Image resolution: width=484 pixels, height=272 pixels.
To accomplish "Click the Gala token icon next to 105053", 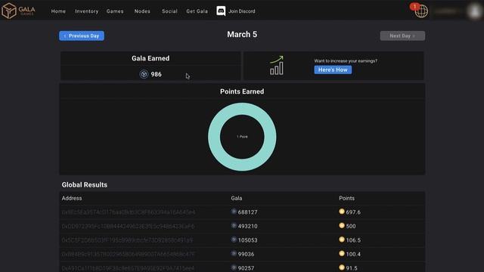I will click(x=234, y=240).
